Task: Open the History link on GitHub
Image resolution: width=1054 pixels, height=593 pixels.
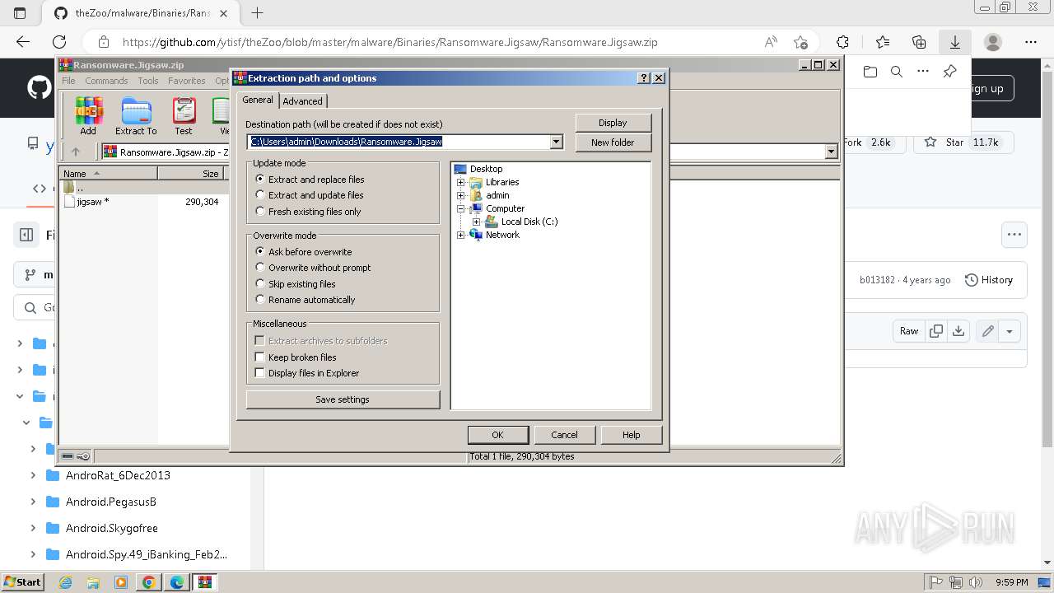Action: (988, 280)
